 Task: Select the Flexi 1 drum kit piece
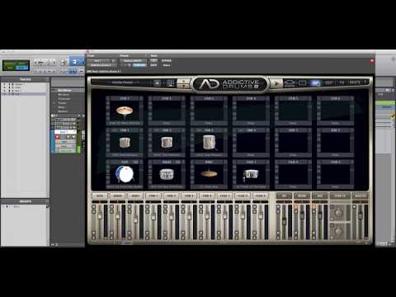click(251, 174)
